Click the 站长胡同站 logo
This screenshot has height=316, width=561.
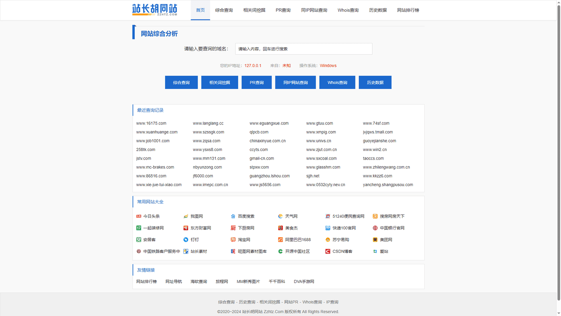[x=155, y=10]
